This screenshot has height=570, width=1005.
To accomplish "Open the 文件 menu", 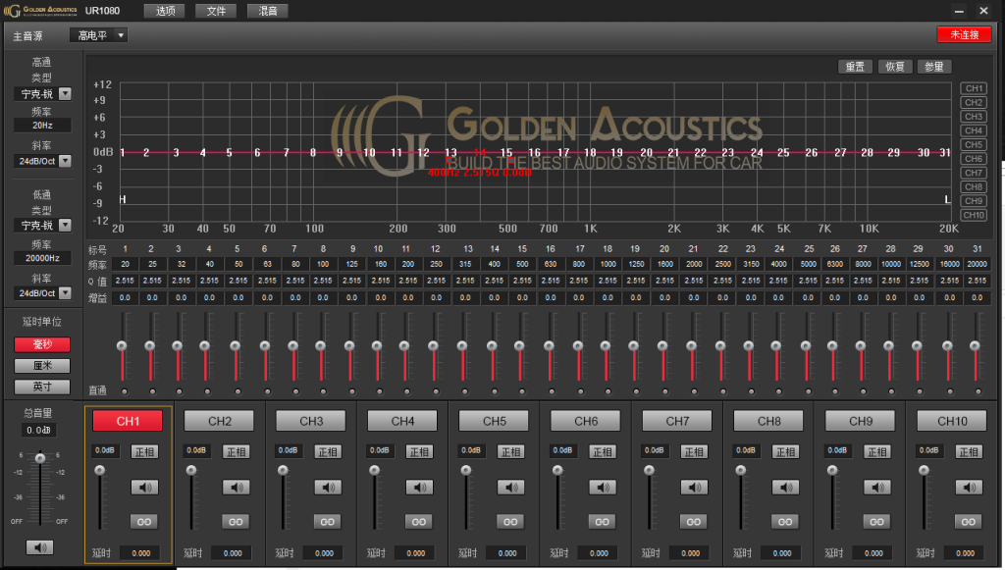I will (x=216, y=11).
